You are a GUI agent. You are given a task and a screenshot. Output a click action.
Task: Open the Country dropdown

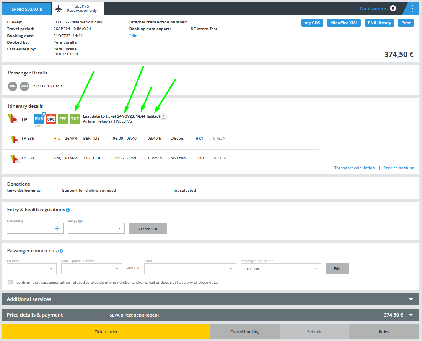pos(32,269)
